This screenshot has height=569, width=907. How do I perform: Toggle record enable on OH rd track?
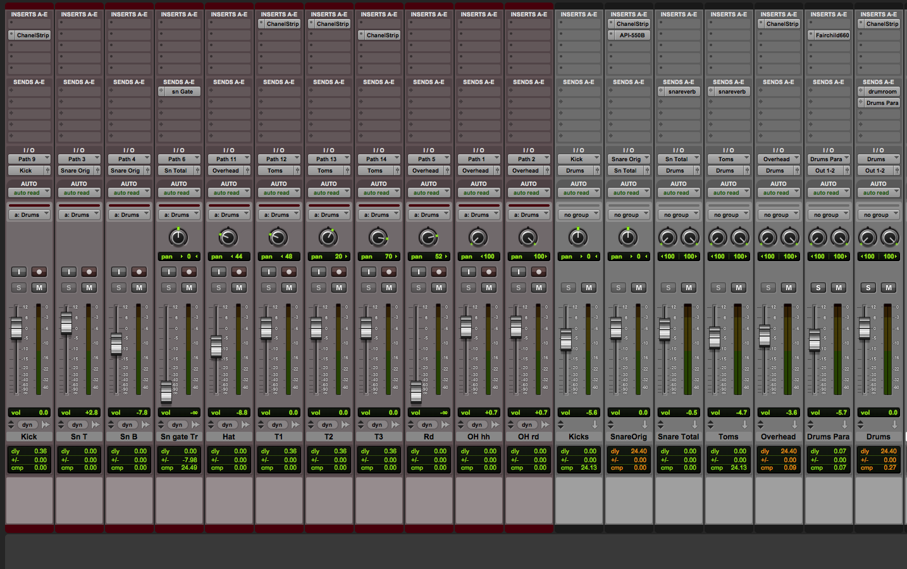539,272
